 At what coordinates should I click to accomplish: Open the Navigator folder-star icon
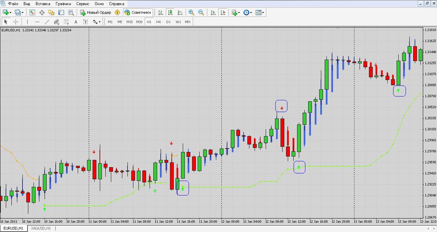51,12
